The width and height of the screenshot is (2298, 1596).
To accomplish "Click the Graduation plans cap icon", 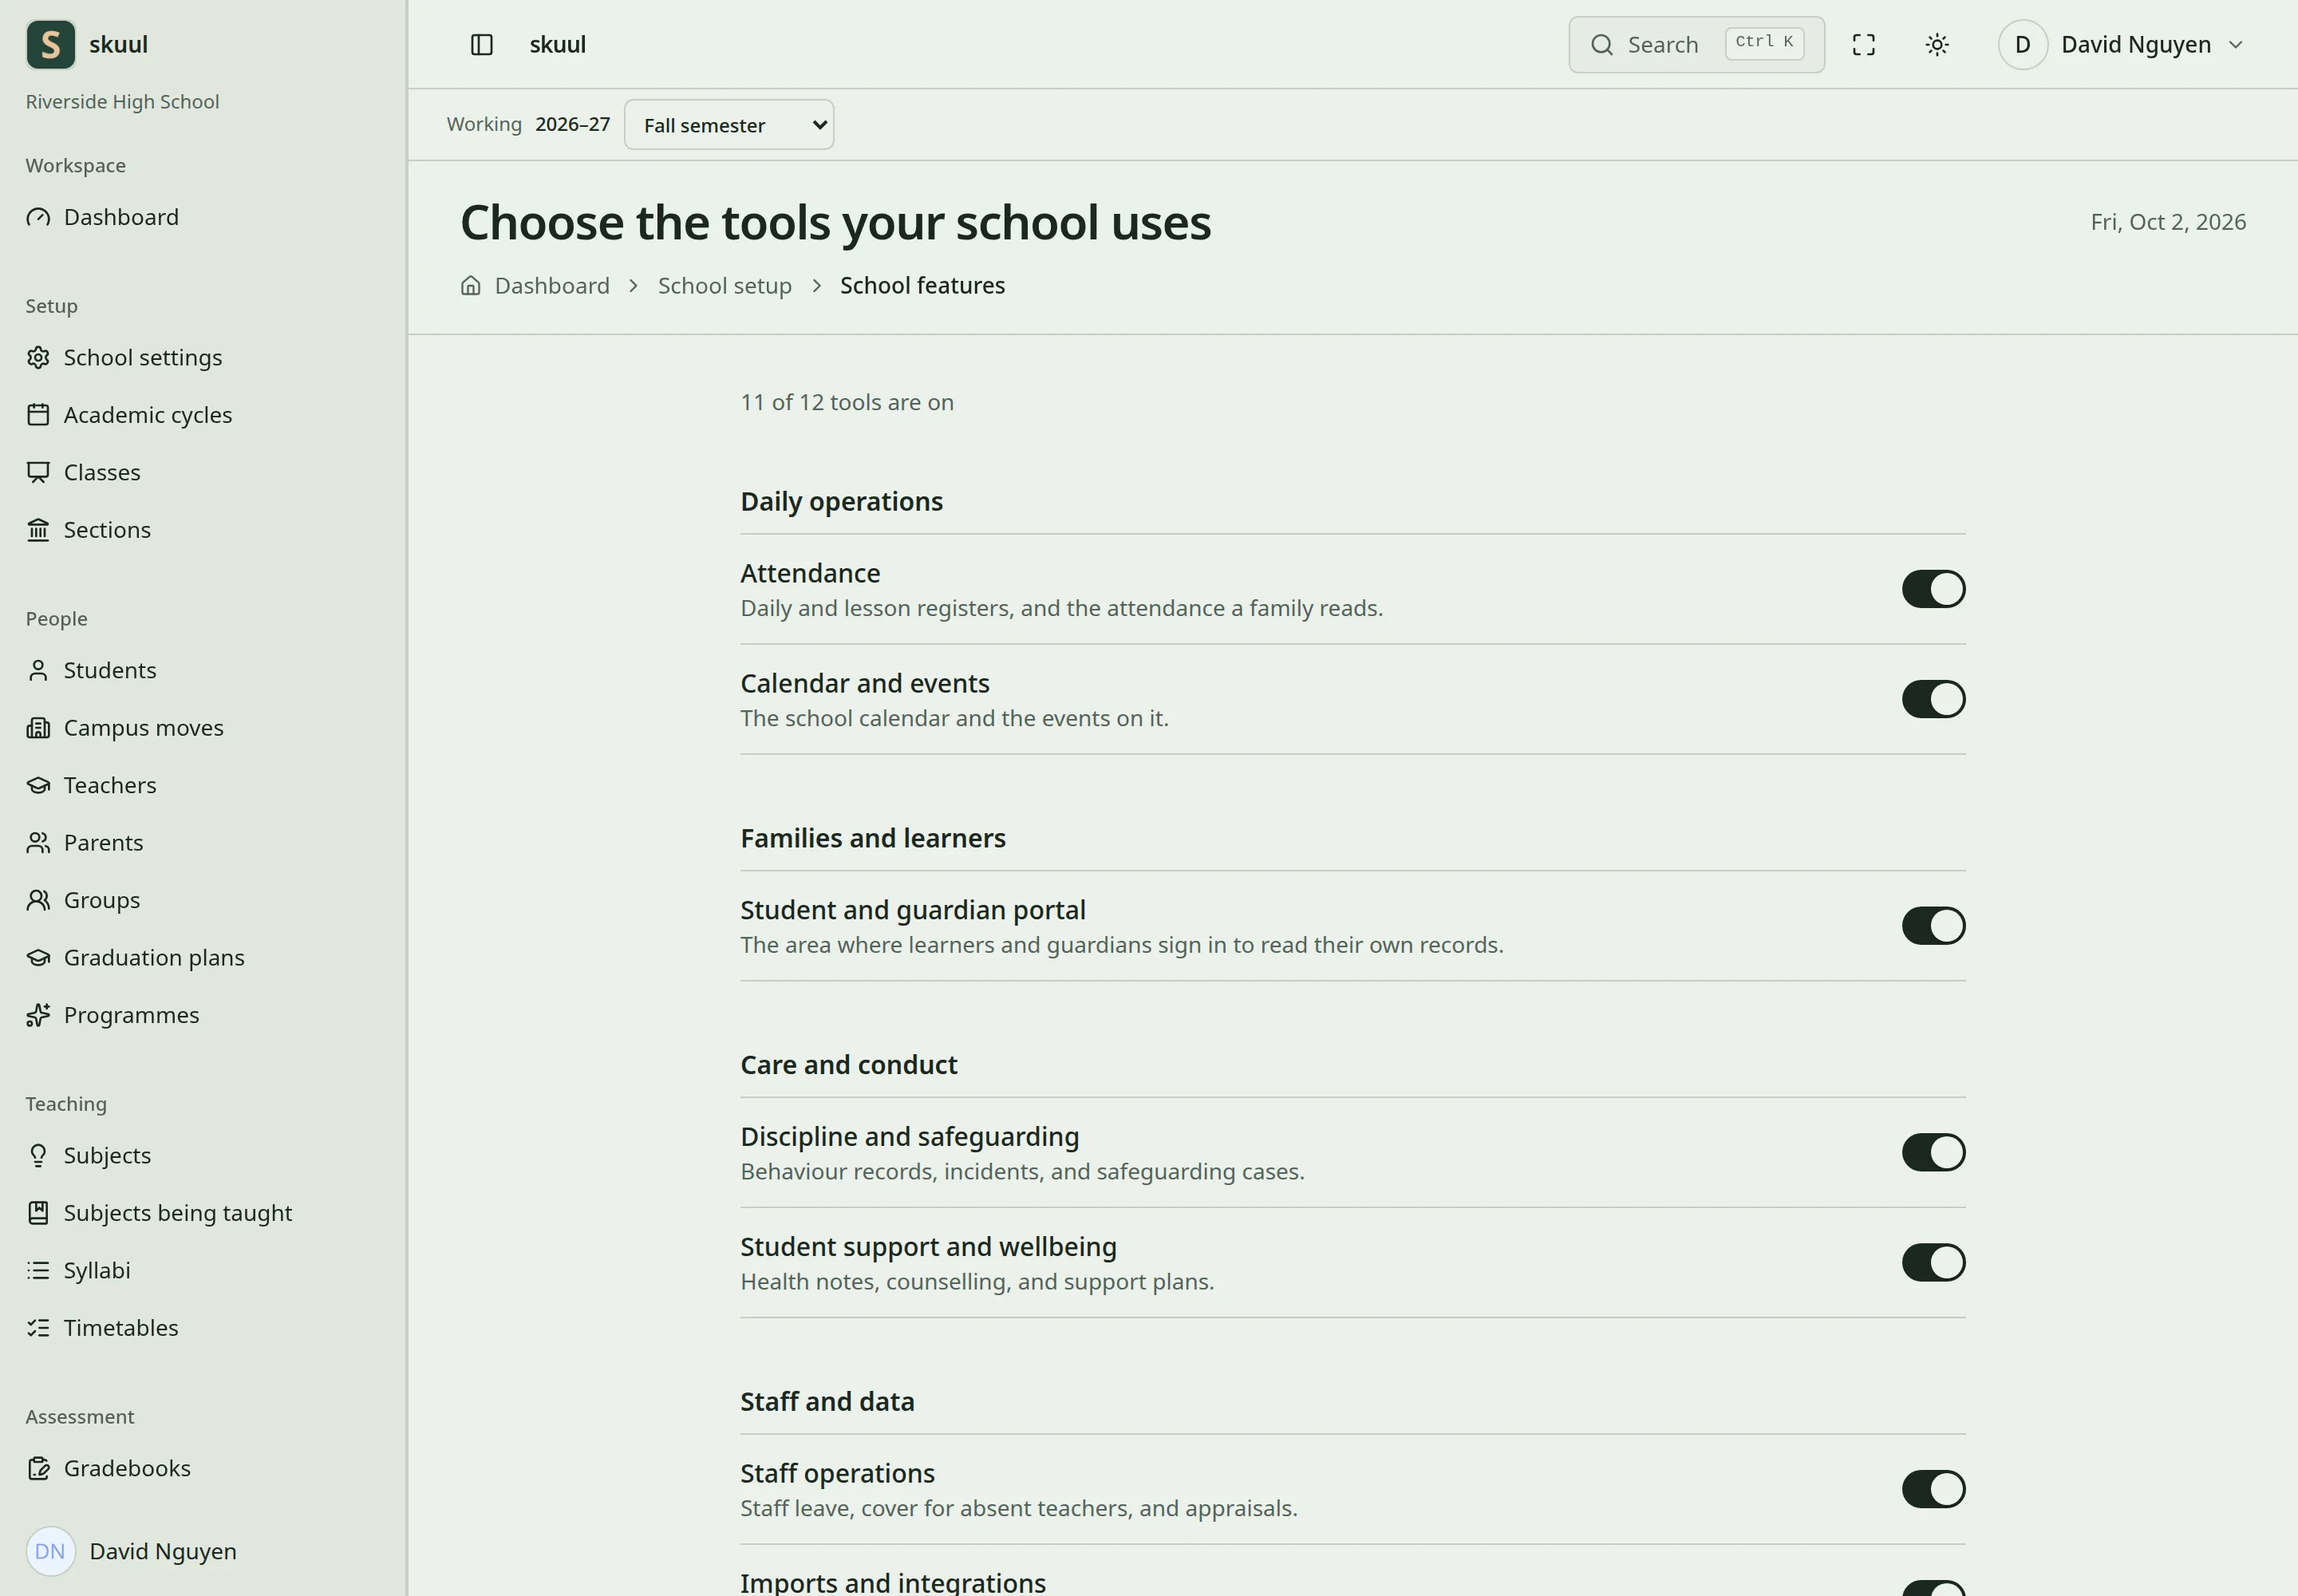I will 38,958.
